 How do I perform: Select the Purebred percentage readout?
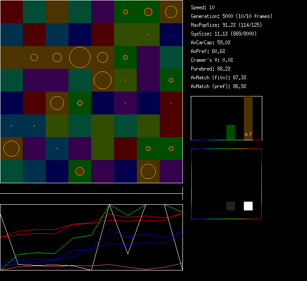click(211, 69)
